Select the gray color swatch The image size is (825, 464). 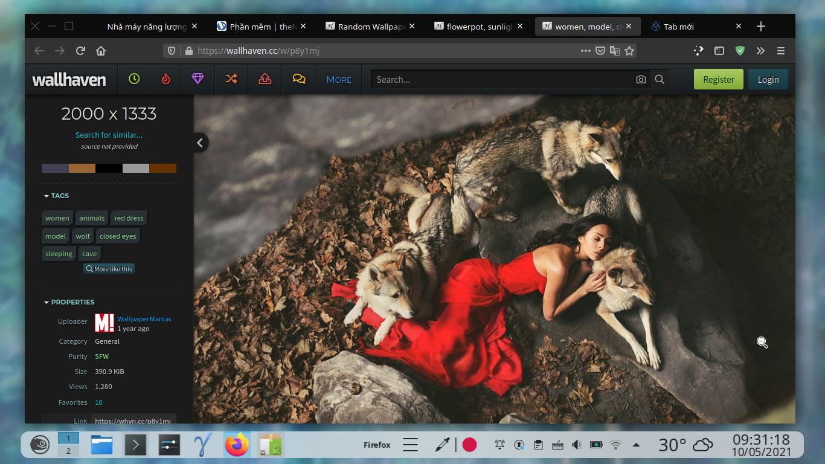[x=136, y=169]
